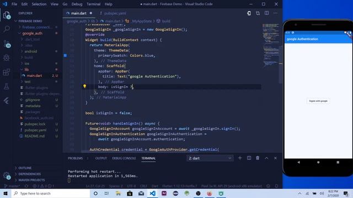
Task: Tap the emulator home navigation button
Action: (318, 162)
